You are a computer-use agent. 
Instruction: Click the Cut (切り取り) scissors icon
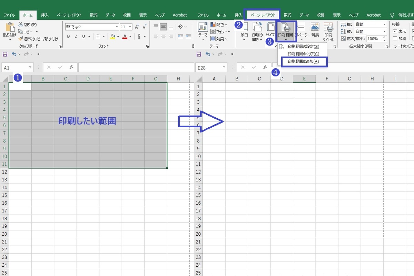point(21,24)
